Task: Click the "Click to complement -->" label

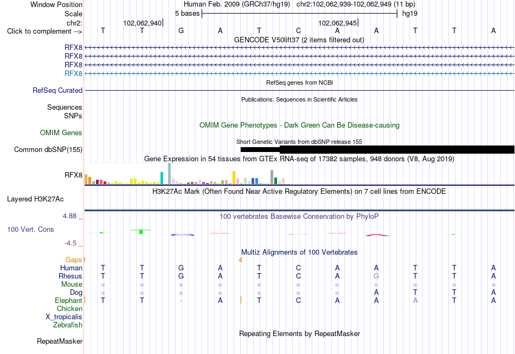Action: [x=44, y=31]
